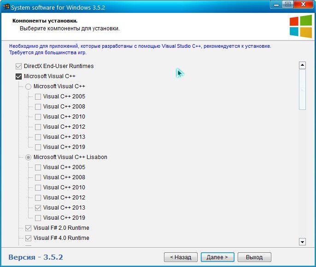Proceed with the Далее button
The width and height of the screenshot is (316, 267).
pos(217,257)
